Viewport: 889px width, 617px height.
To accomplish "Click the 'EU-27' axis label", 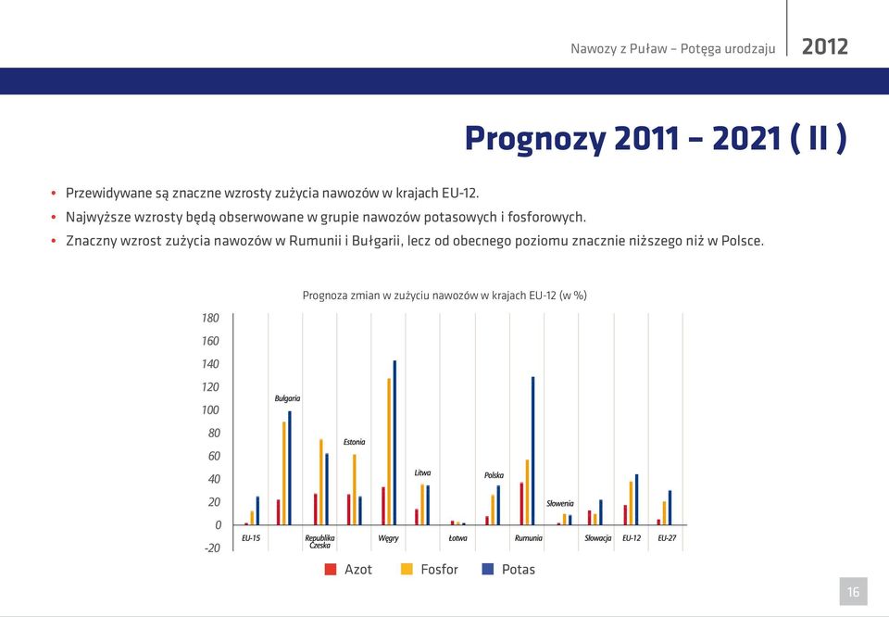I will point(667,537).
